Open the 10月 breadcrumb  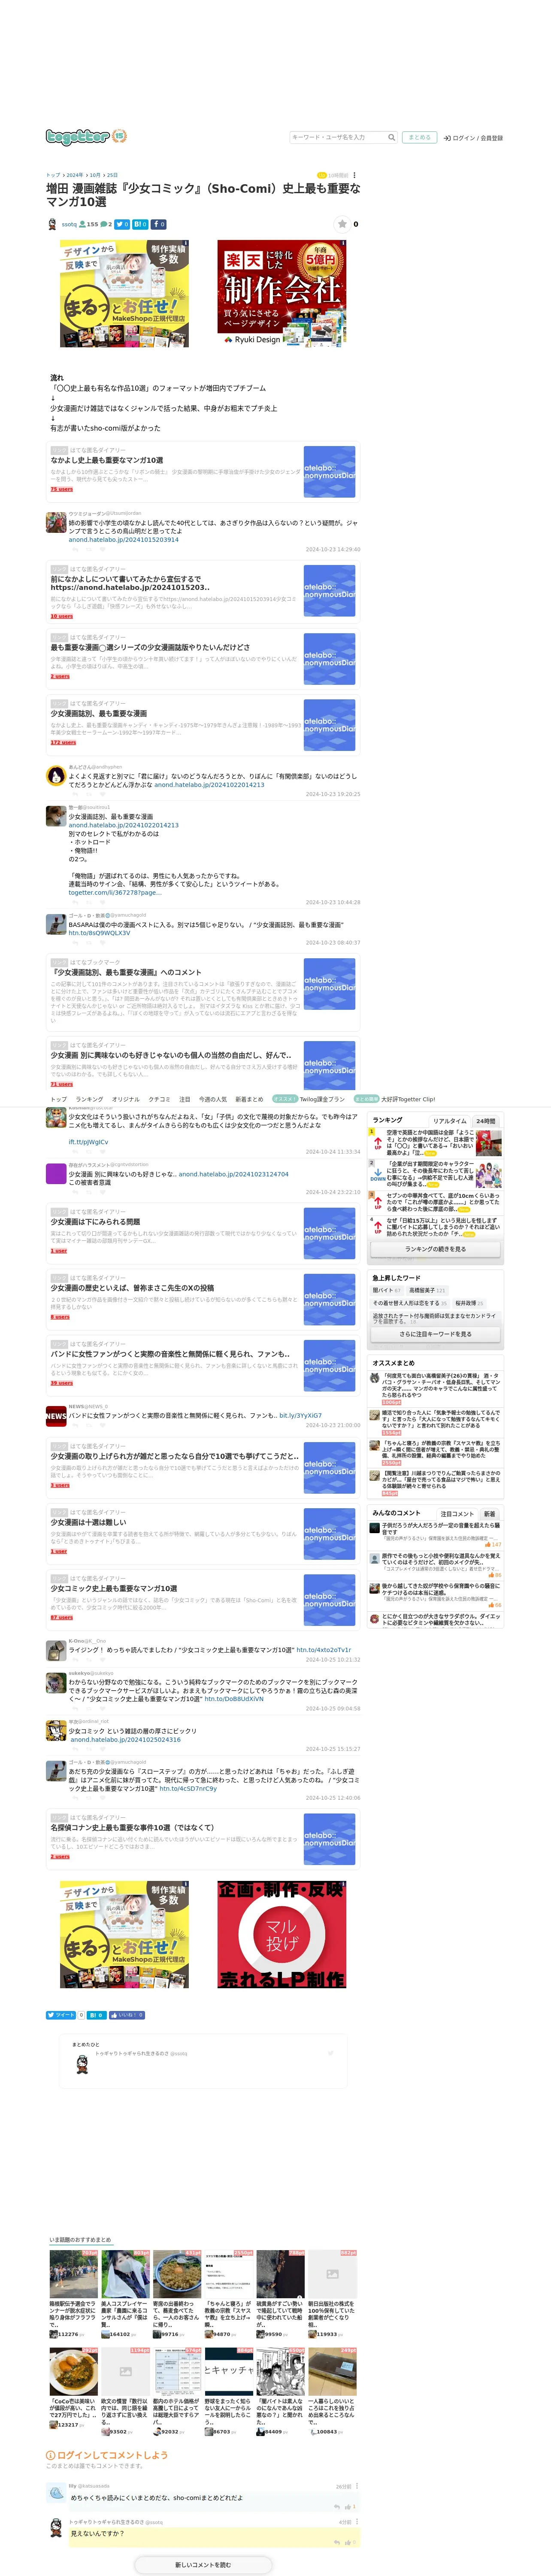pyautogui.click(x=94, y=175)
